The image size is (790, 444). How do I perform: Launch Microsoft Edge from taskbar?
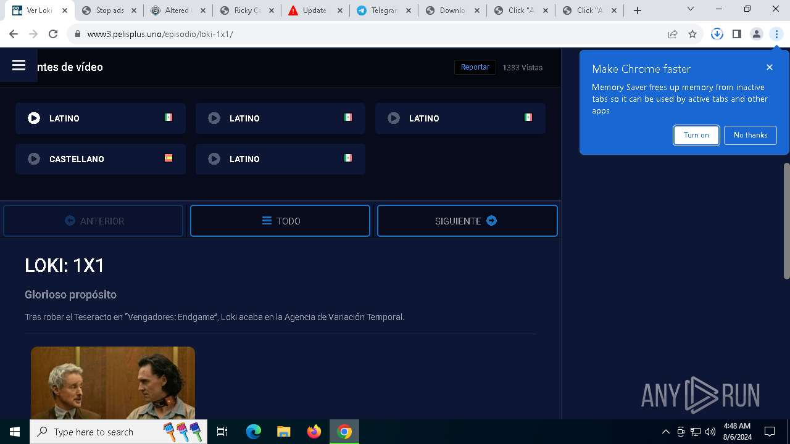[254, 432]
